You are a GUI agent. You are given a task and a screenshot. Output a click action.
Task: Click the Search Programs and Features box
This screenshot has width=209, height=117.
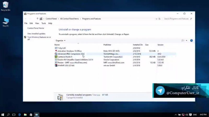(176, 19)
